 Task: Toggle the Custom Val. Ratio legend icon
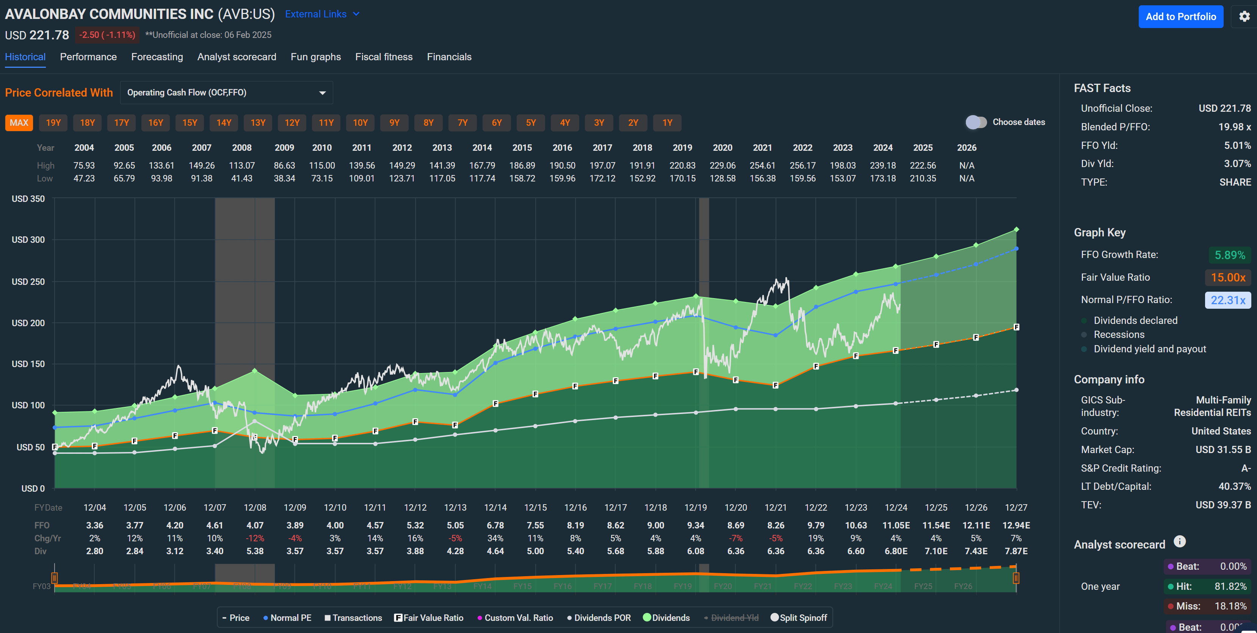pyautogui.click(x=480, y=617)
